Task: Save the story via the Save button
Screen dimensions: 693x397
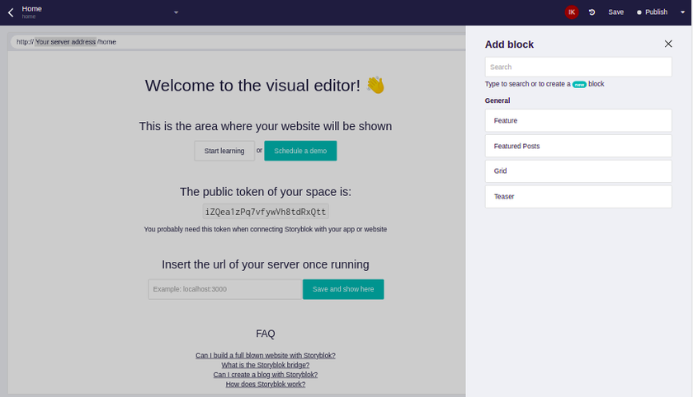Action: pos(615,12)
